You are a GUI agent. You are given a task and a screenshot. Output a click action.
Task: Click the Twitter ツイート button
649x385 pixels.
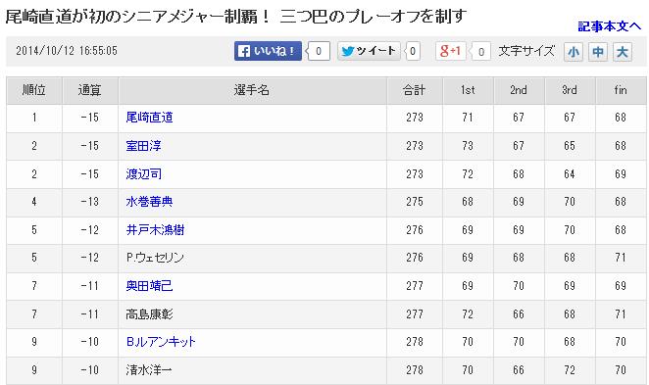click(x=369, y=51)
